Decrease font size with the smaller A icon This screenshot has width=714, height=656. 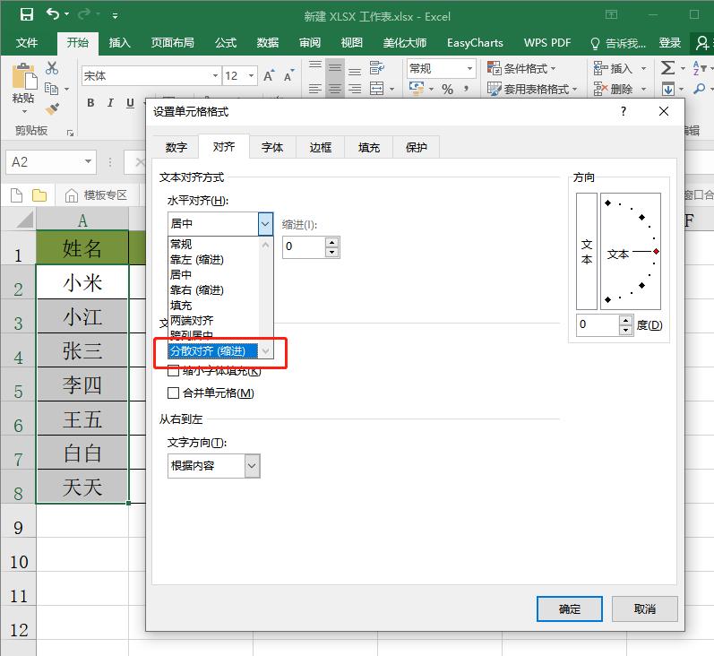[288, 75]
